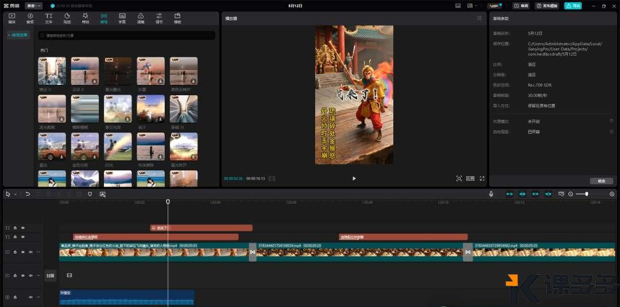Click info icon beside 已开启 free layer

coord(611,131)
